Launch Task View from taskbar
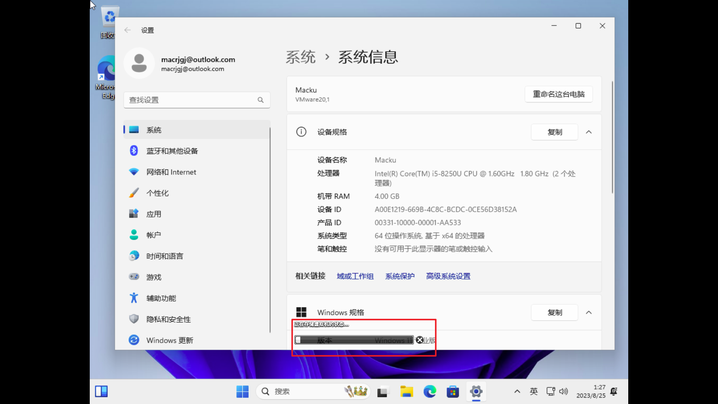 click(382, 392)
